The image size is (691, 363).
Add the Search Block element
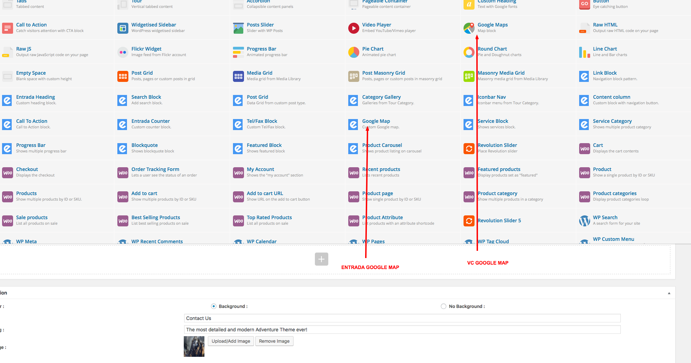[172, 100]
